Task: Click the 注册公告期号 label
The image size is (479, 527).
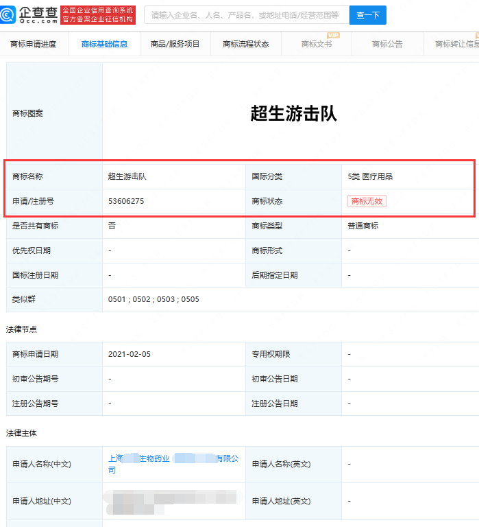Action: coord(35,403)
